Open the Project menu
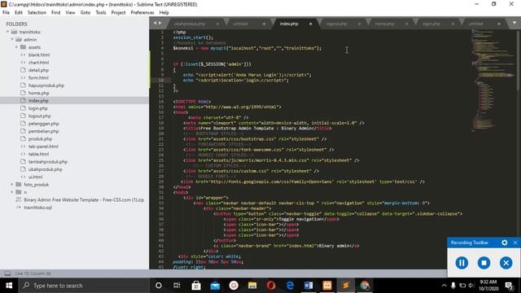 (118, 12)
